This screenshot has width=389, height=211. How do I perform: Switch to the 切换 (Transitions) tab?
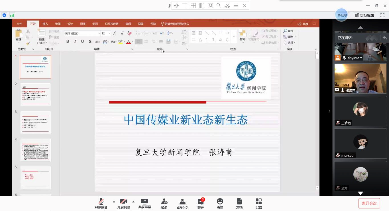pos(83,24)
